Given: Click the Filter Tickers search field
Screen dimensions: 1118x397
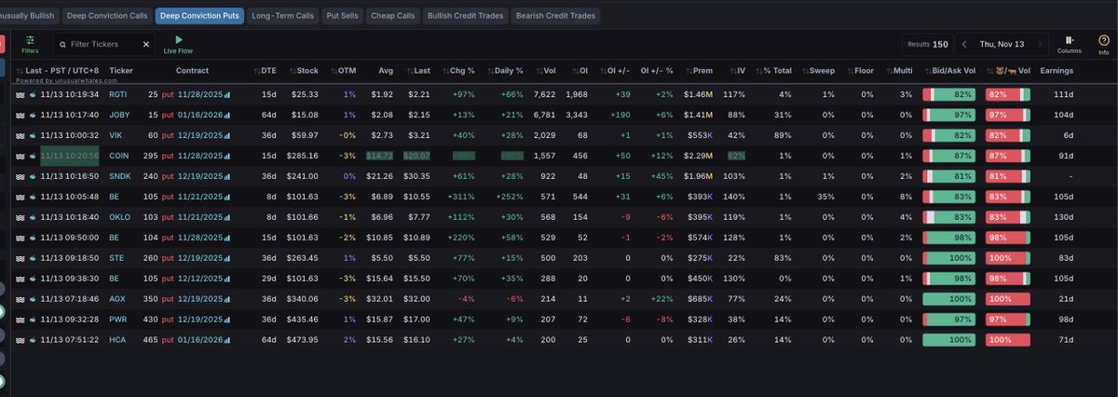Looking at the screenshot, I should (98, 44).
